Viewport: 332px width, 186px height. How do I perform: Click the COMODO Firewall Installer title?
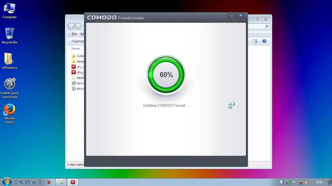click(x=116, y=18)
